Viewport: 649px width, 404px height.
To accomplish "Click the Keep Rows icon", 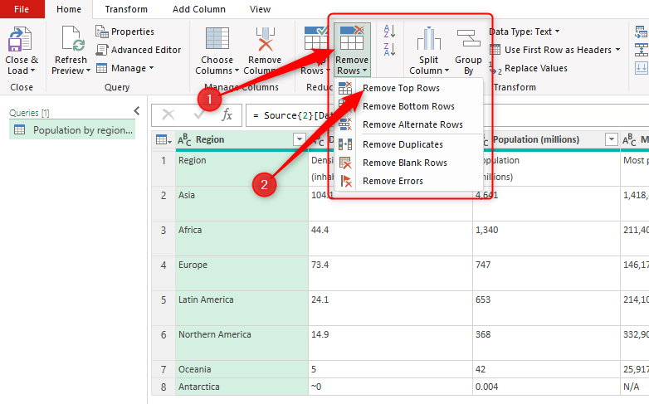I will pyautogui.click(x=315, y=38).
